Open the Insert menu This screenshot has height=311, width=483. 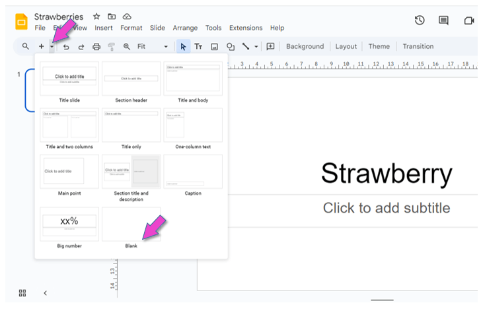click(x=104, y=28)
